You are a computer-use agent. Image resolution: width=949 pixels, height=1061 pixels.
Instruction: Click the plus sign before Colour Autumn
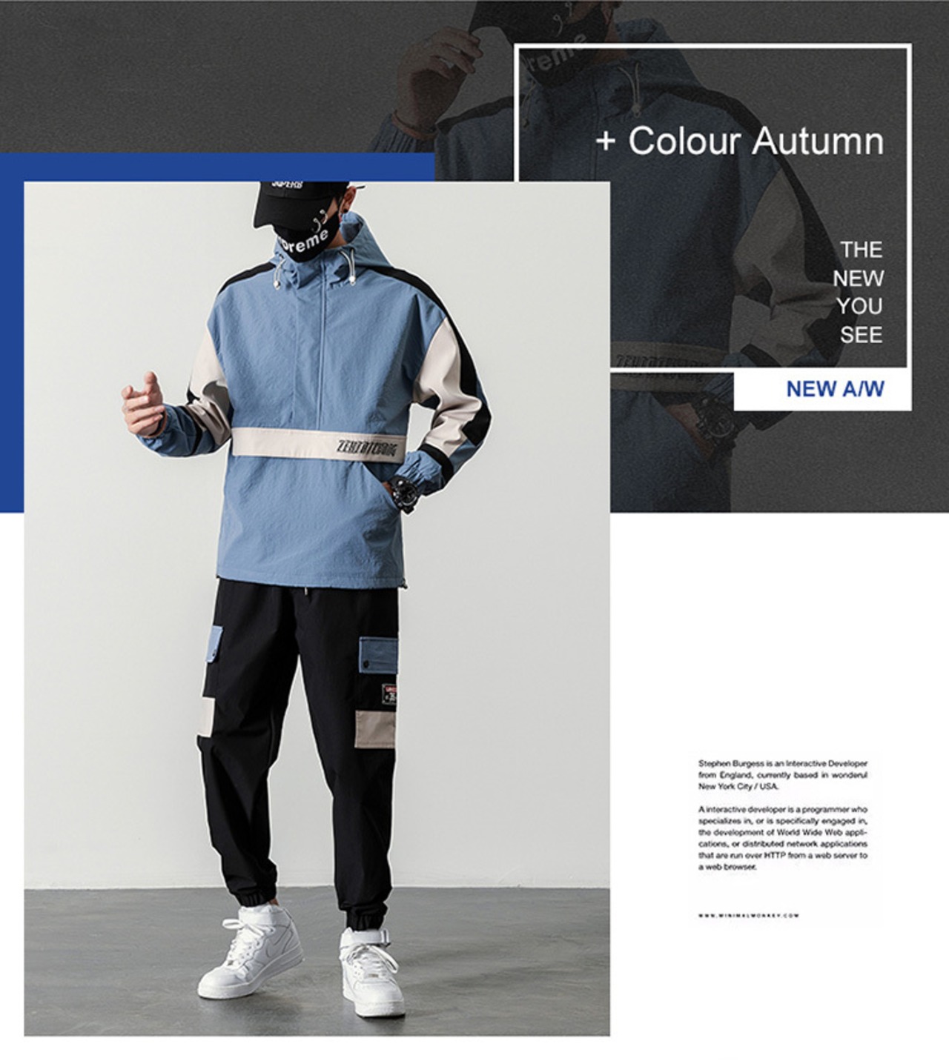coord(606,141)
